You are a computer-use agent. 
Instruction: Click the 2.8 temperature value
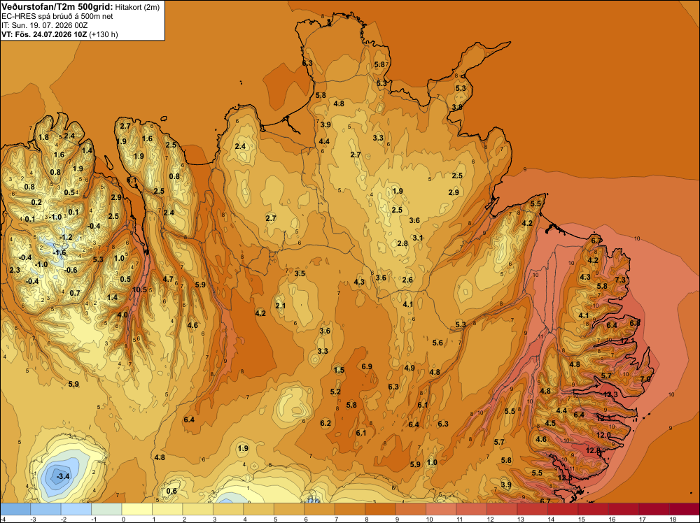[402, 243]
